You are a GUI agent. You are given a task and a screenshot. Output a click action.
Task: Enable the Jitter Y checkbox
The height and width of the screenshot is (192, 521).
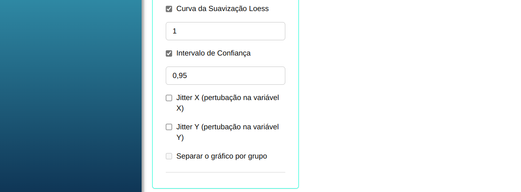(x=169, y=127)
